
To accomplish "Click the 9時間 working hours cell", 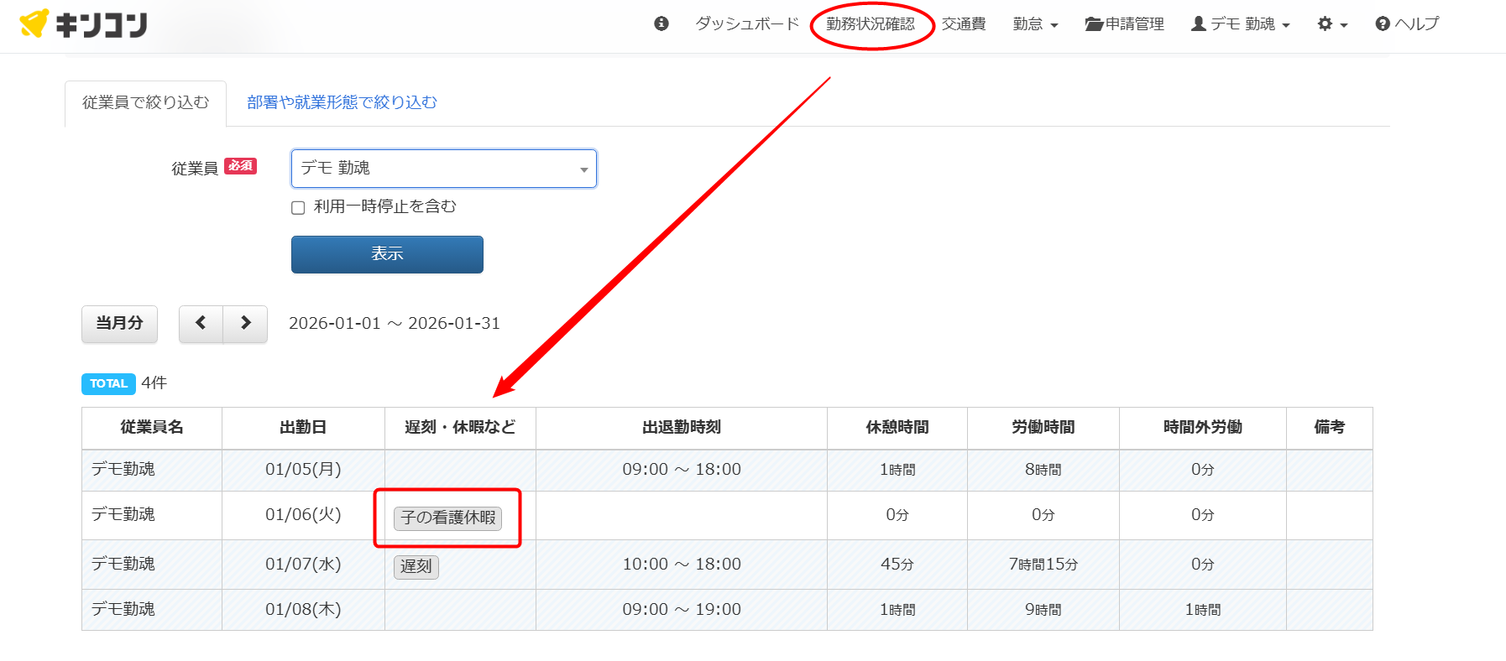I will [x=1043, y=610].
